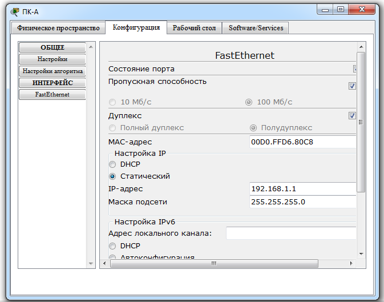
Task: Click the horizontal scrollbar thumb
Action: (214, 264)
